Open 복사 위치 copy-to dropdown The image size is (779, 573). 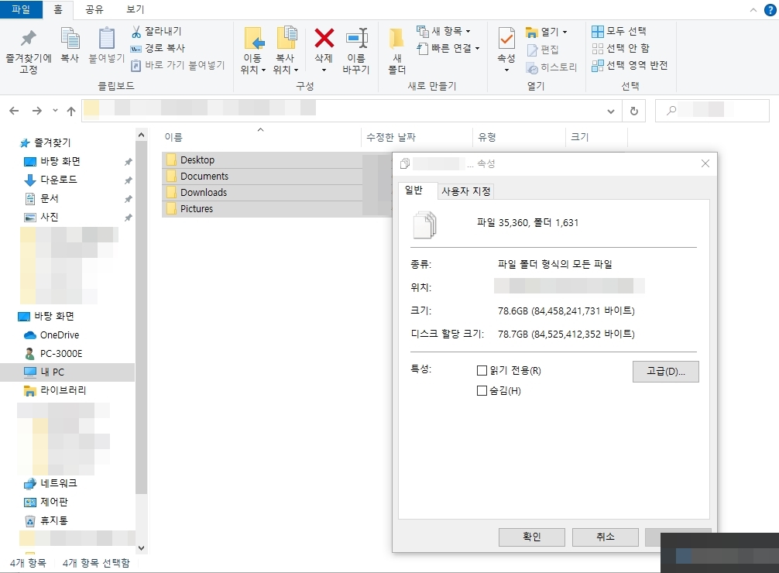click(285, 50)
